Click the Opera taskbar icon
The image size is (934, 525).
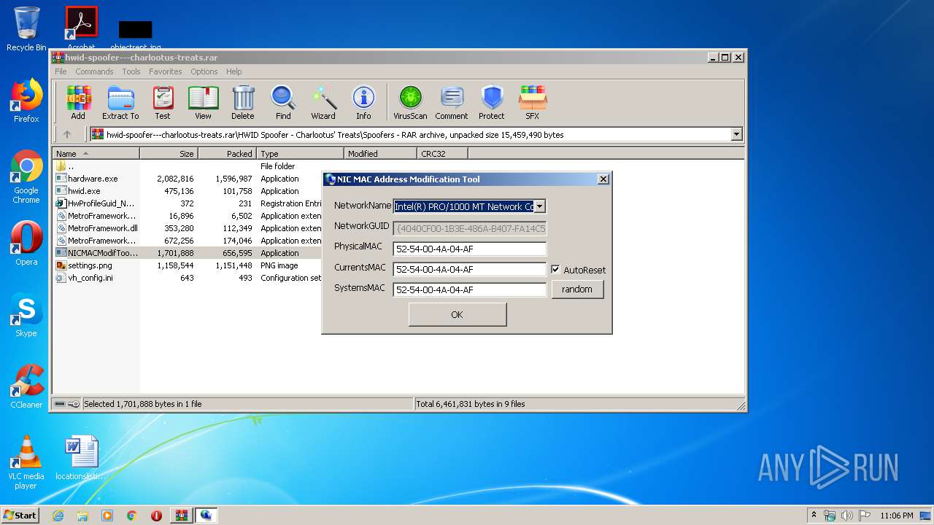tap(156, 516)
